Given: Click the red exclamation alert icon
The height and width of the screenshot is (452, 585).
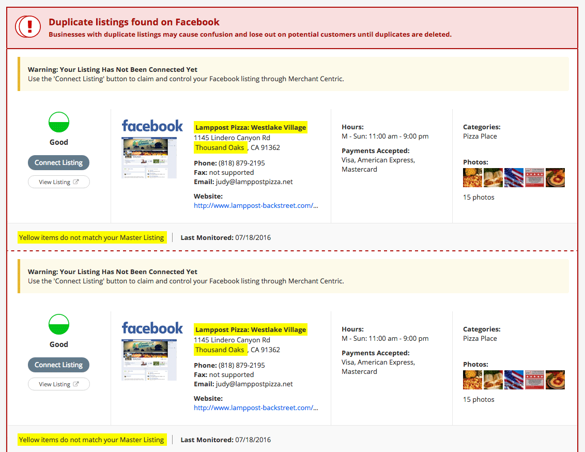Looking at the screenshot, I should 28,26.
